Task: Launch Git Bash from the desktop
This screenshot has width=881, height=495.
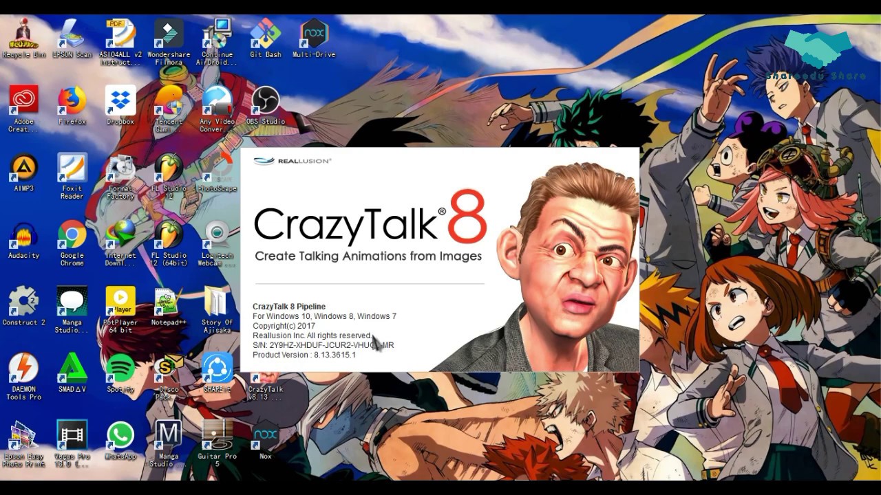Action: coord(266,38)
